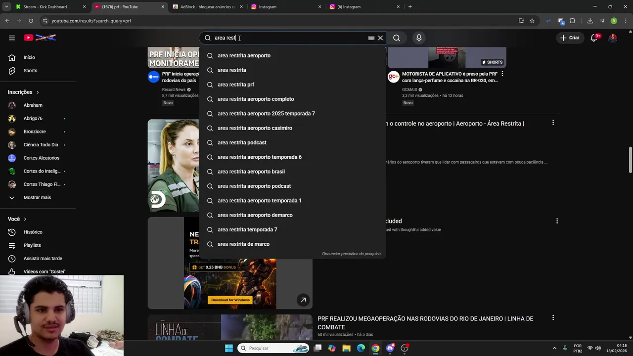Select suggestion 'area restrita aeroporto demarco'
The height and width of the screenshot is (356, 633).
click(292, 215)
